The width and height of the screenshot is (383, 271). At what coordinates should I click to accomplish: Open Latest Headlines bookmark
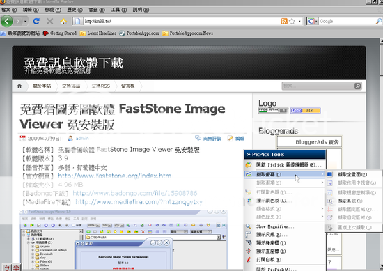point(98,33)
